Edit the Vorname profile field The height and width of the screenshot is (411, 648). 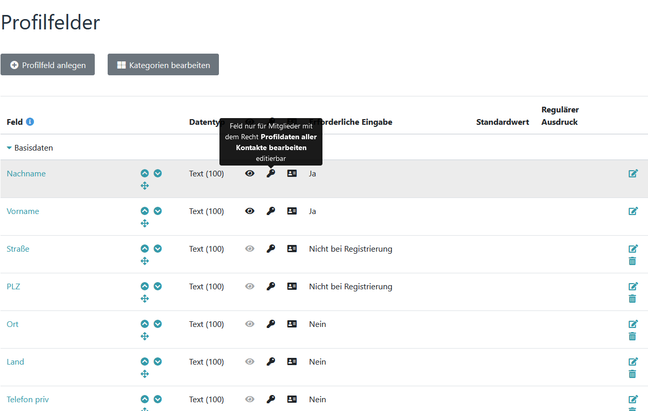(634, 211)
